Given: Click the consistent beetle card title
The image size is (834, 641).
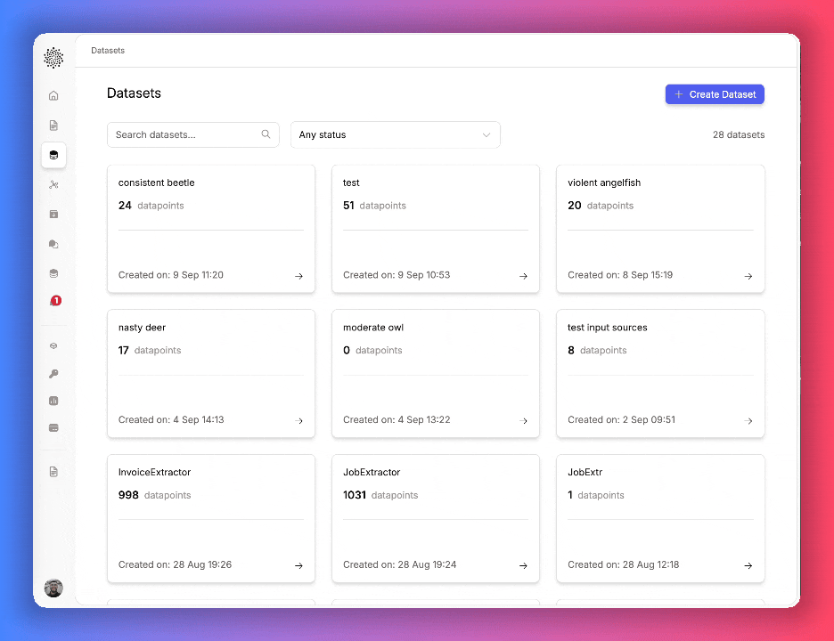Looking at the screenshot, I should click(x=157, y=183).
